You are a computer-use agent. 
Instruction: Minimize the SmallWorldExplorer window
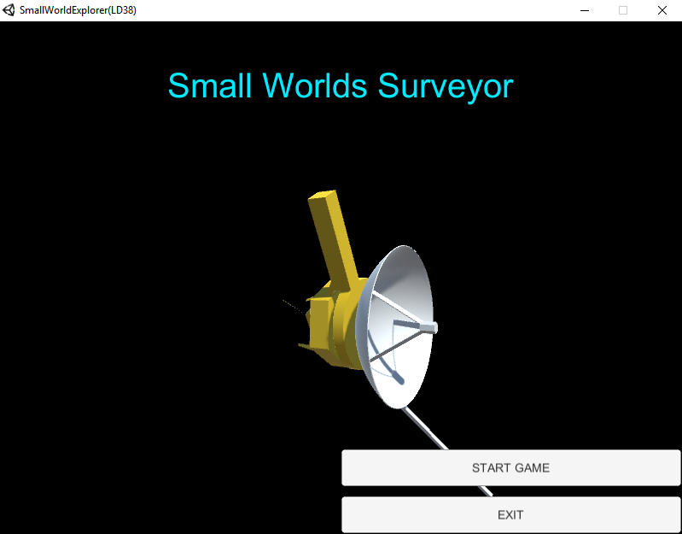(585, 10)
